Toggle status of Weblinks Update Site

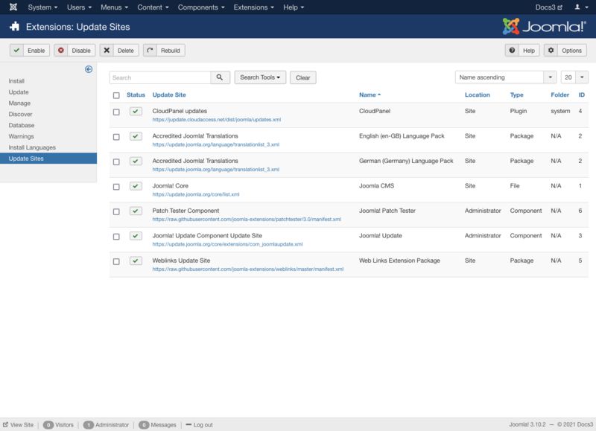[x=136, y=261]
